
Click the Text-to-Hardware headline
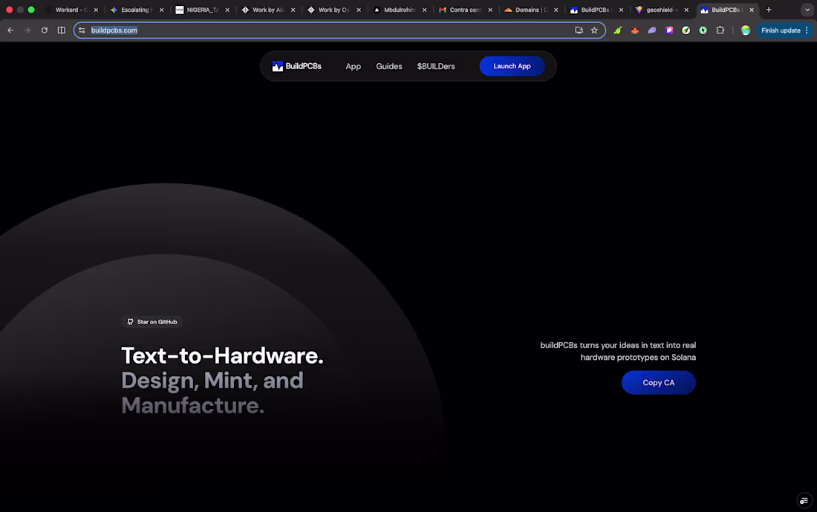(223, 356)
